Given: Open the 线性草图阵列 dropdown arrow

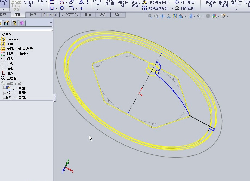Looking at the screenshot, I should (x=172, y=8).
